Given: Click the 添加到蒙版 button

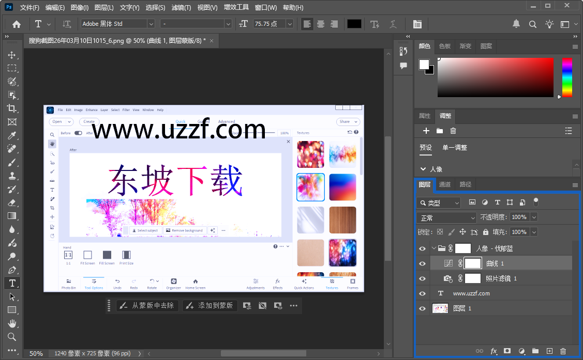Looking at the screenshot, I should click(x=210, y=305).
